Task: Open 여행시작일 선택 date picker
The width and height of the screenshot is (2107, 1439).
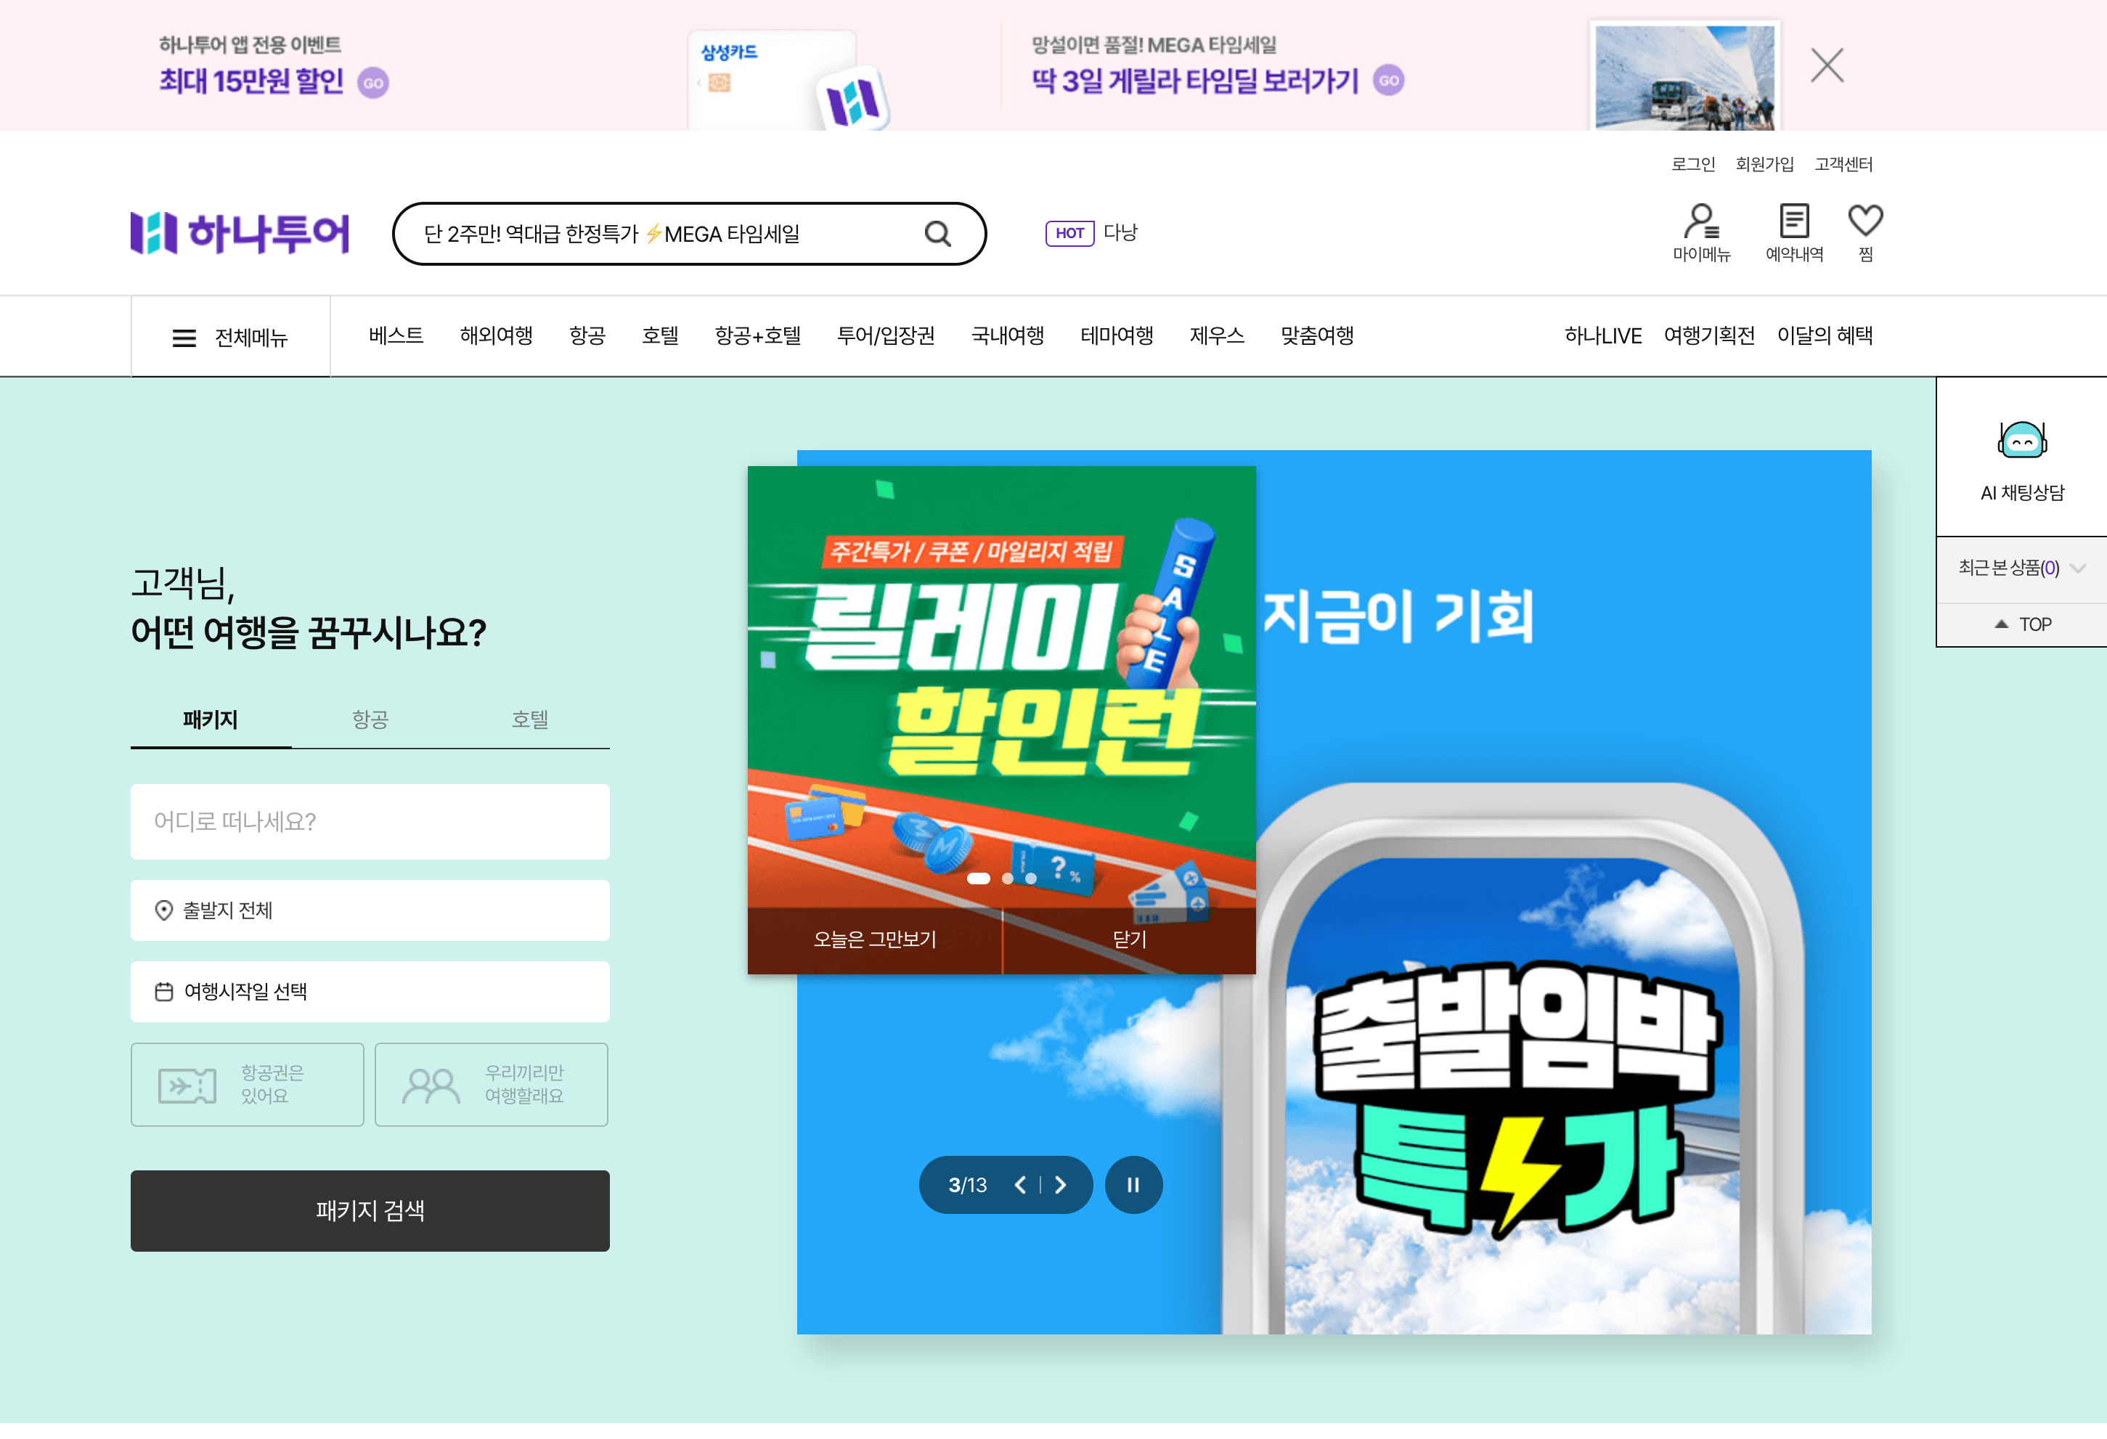Action: pos(370,992)
